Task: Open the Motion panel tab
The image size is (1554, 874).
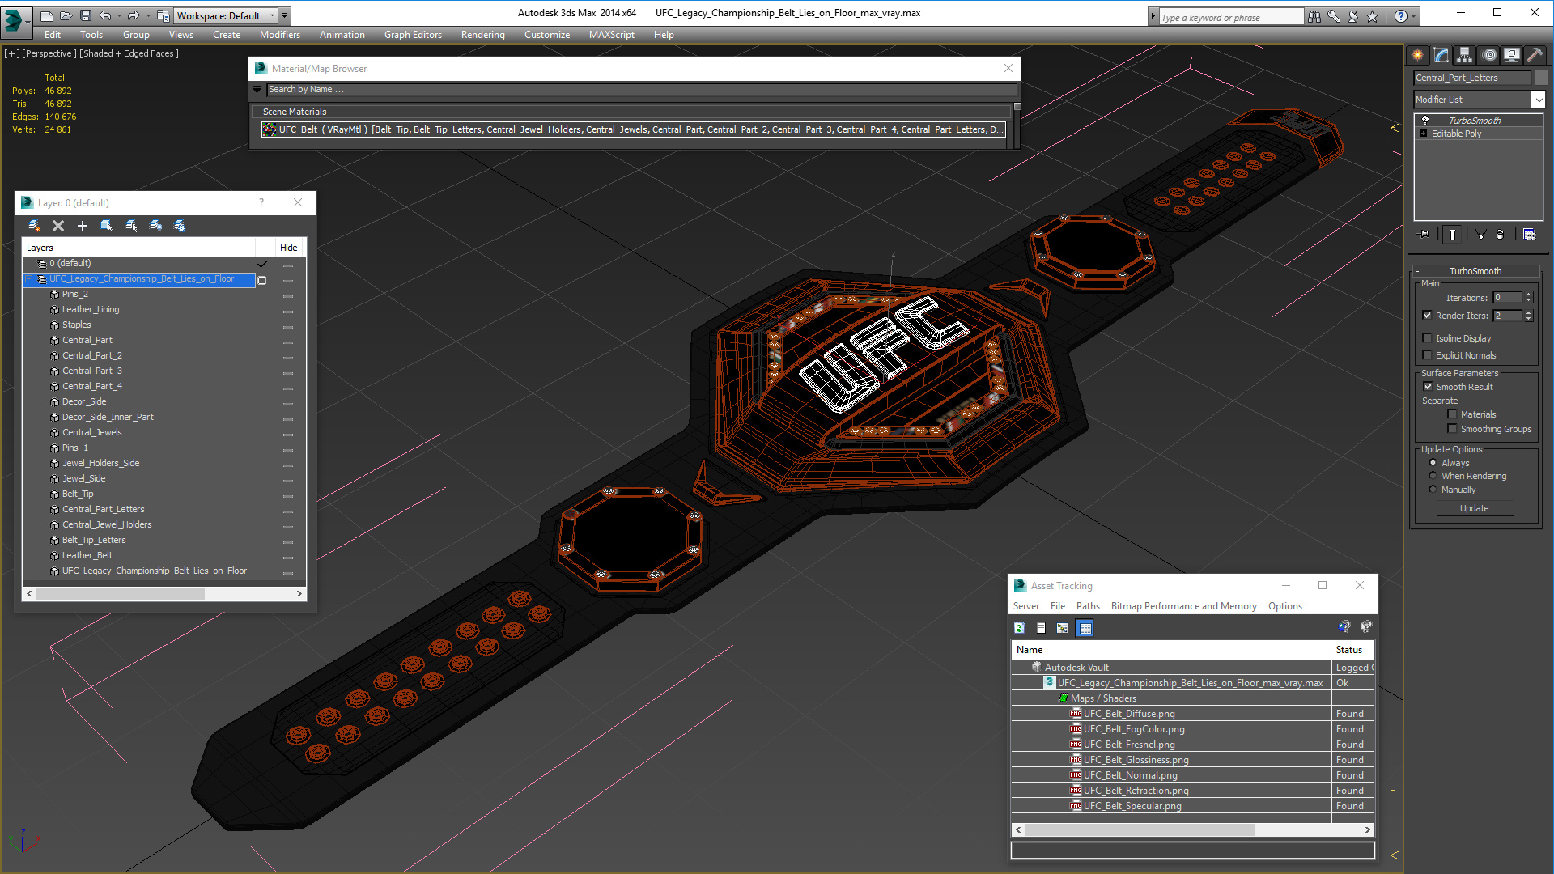Action: point(1489,55)
